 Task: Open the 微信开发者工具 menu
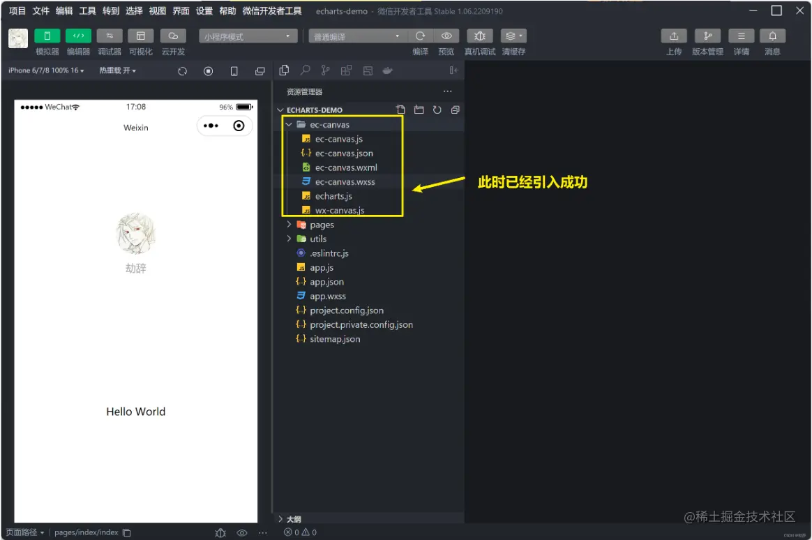pyautogui.click(x=272, y=11)
